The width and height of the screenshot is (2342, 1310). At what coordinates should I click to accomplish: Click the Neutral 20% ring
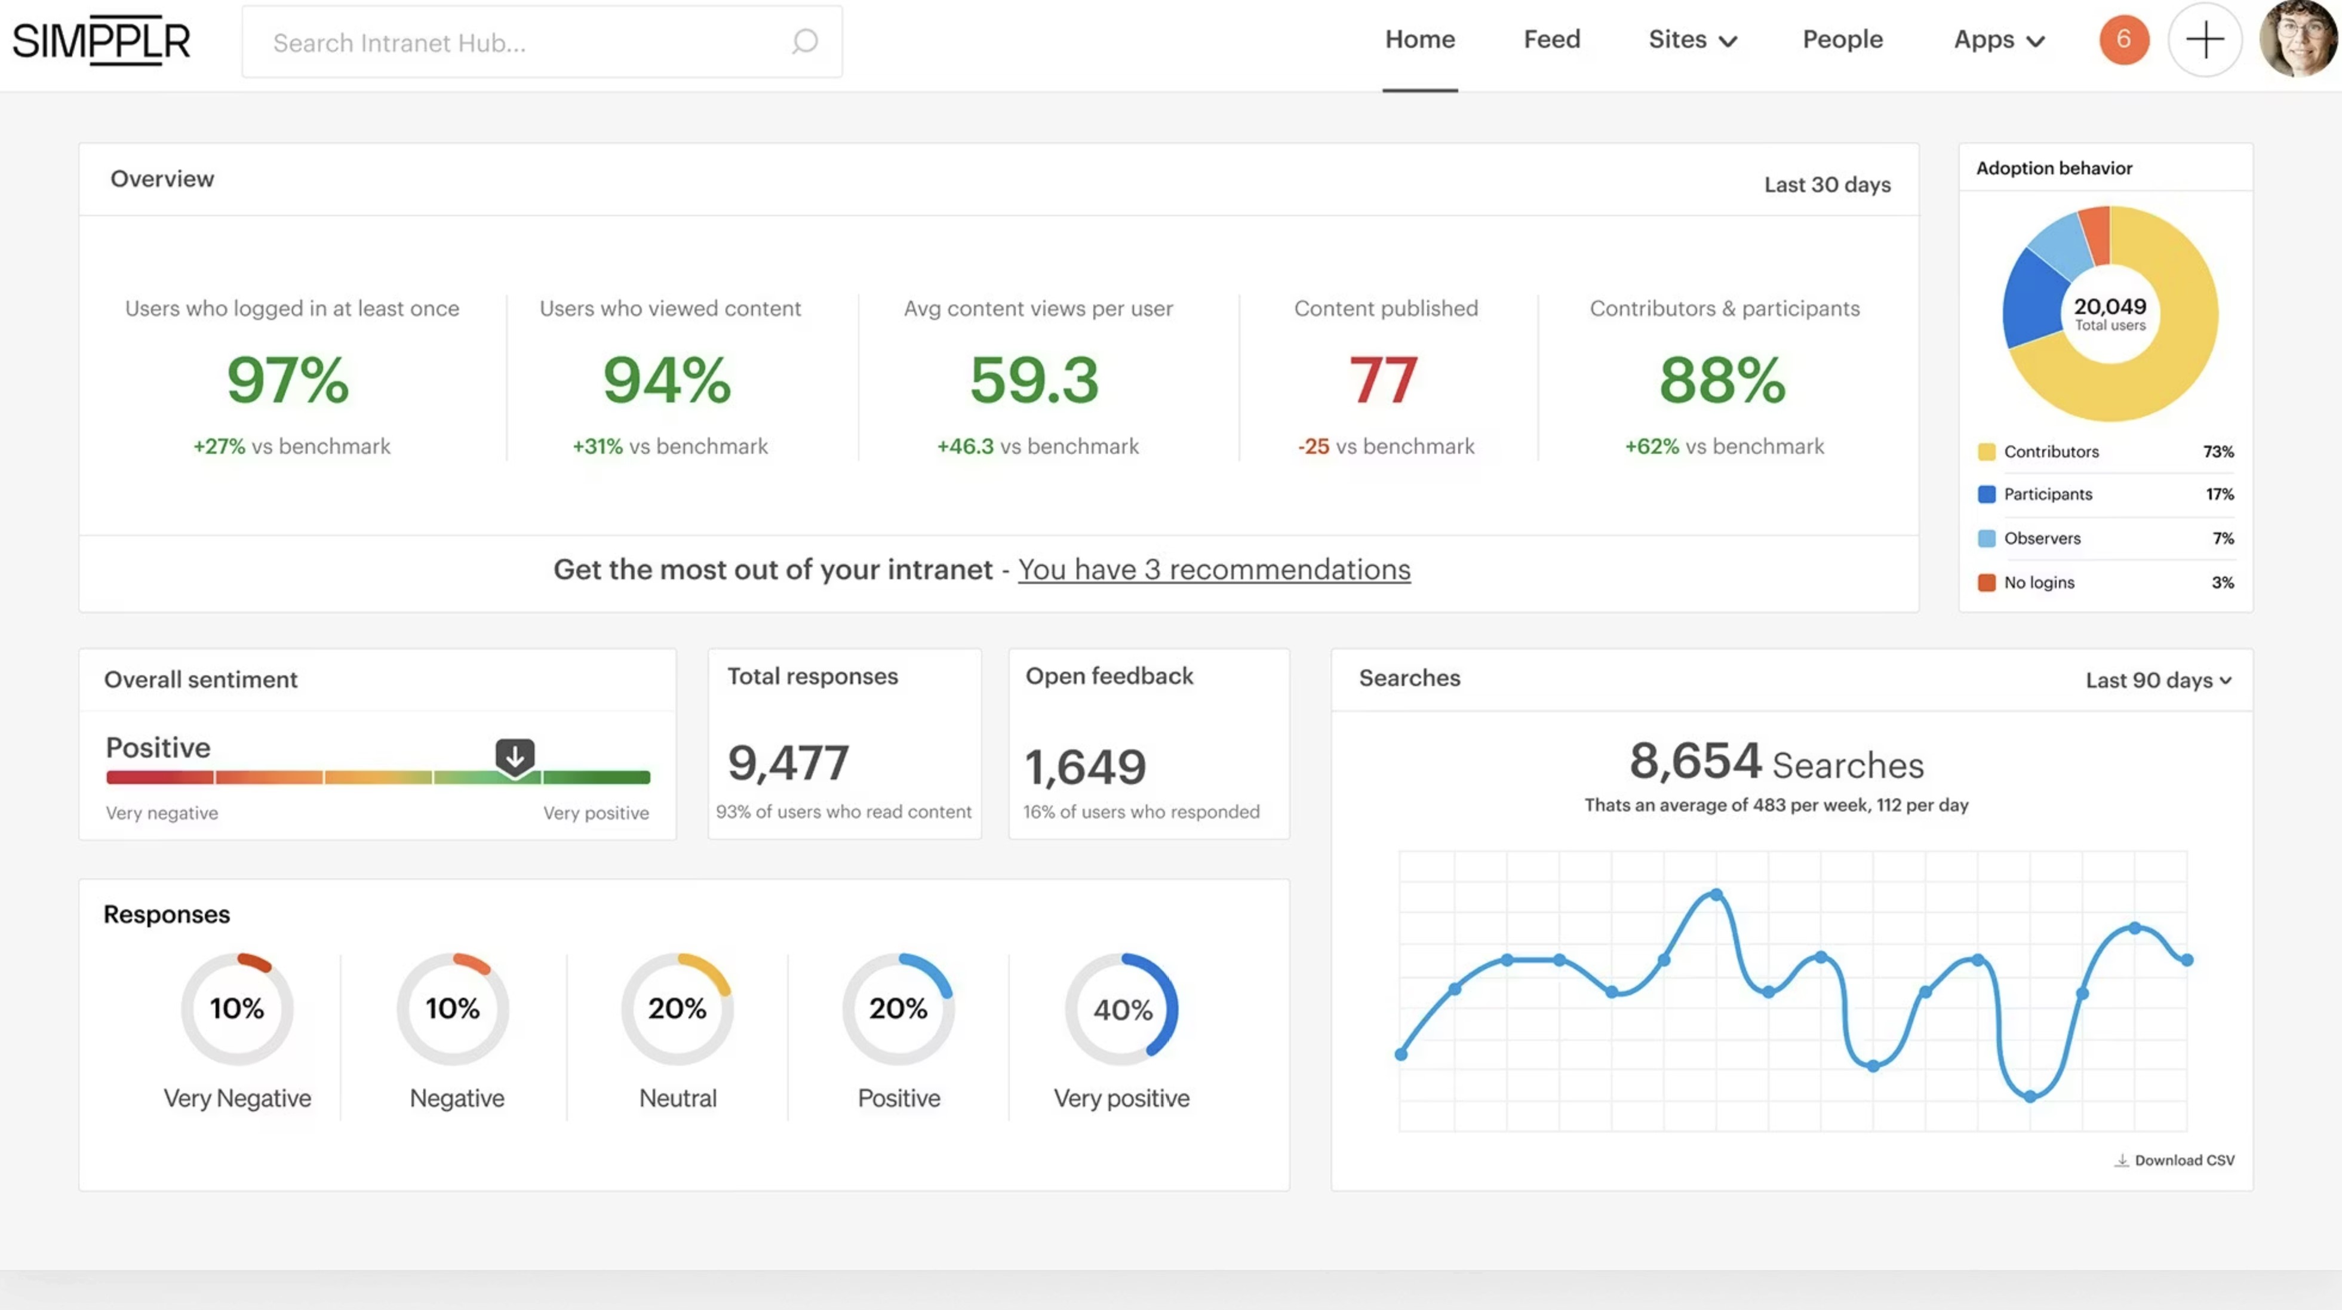tap(677, 1009)
